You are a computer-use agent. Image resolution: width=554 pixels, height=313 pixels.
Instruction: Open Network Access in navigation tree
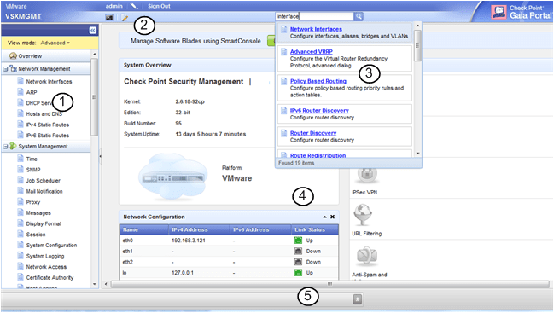[46, 267]
